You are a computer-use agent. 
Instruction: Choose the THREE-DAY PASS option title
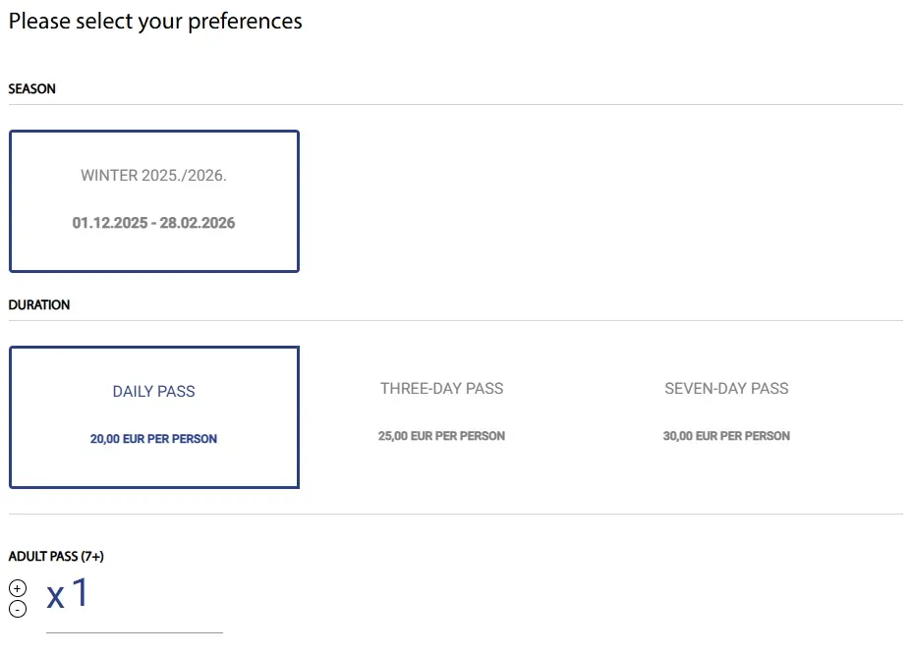[x=442, y=388]
